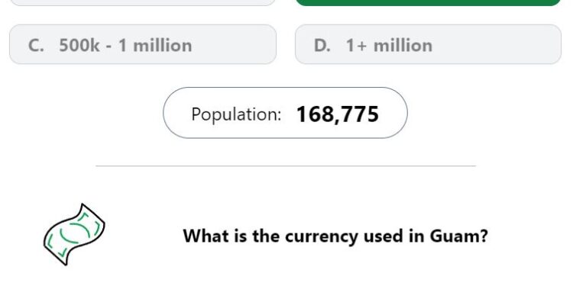
Task: Click the word Guam in the question
Action: 458,236
